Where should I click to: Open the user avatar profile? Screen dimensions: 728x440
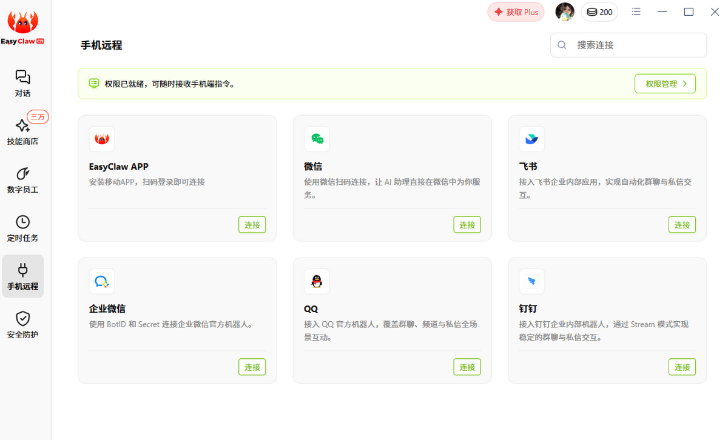pyautogui.click(x=565, y=12)
